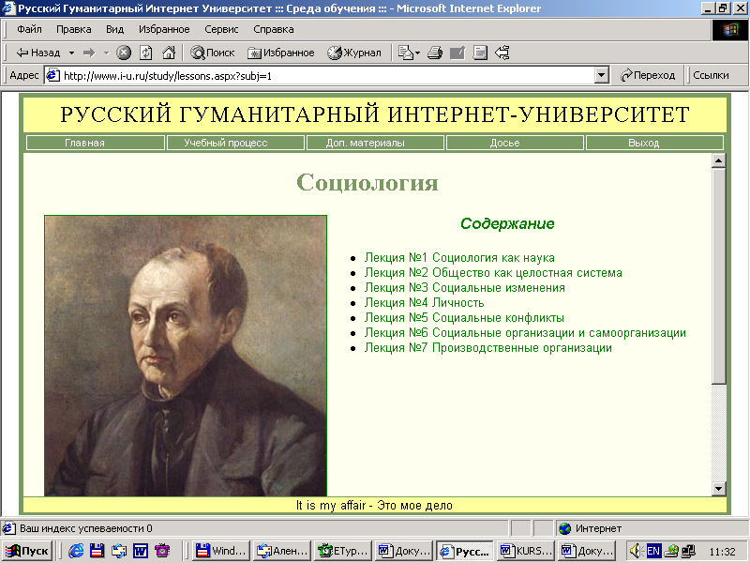The width and height of the screenshot is (750, 563).
Task: Open the Избранное toolbar button
Action: pyautogui.click(x=280, y=53)
